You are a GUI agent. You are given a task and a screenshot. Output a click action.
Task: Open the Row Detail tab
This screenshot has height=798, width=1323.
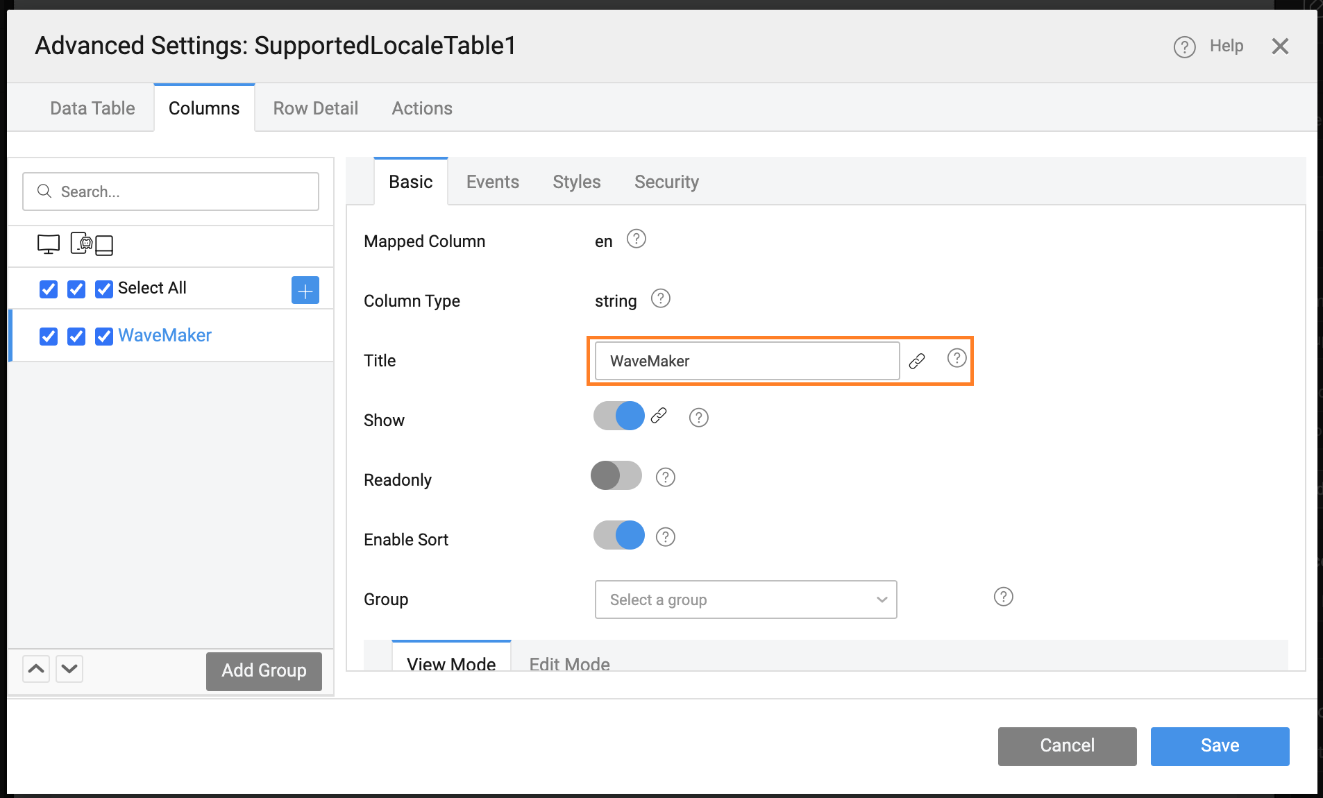pyautogui.click(x=315, y=108)
